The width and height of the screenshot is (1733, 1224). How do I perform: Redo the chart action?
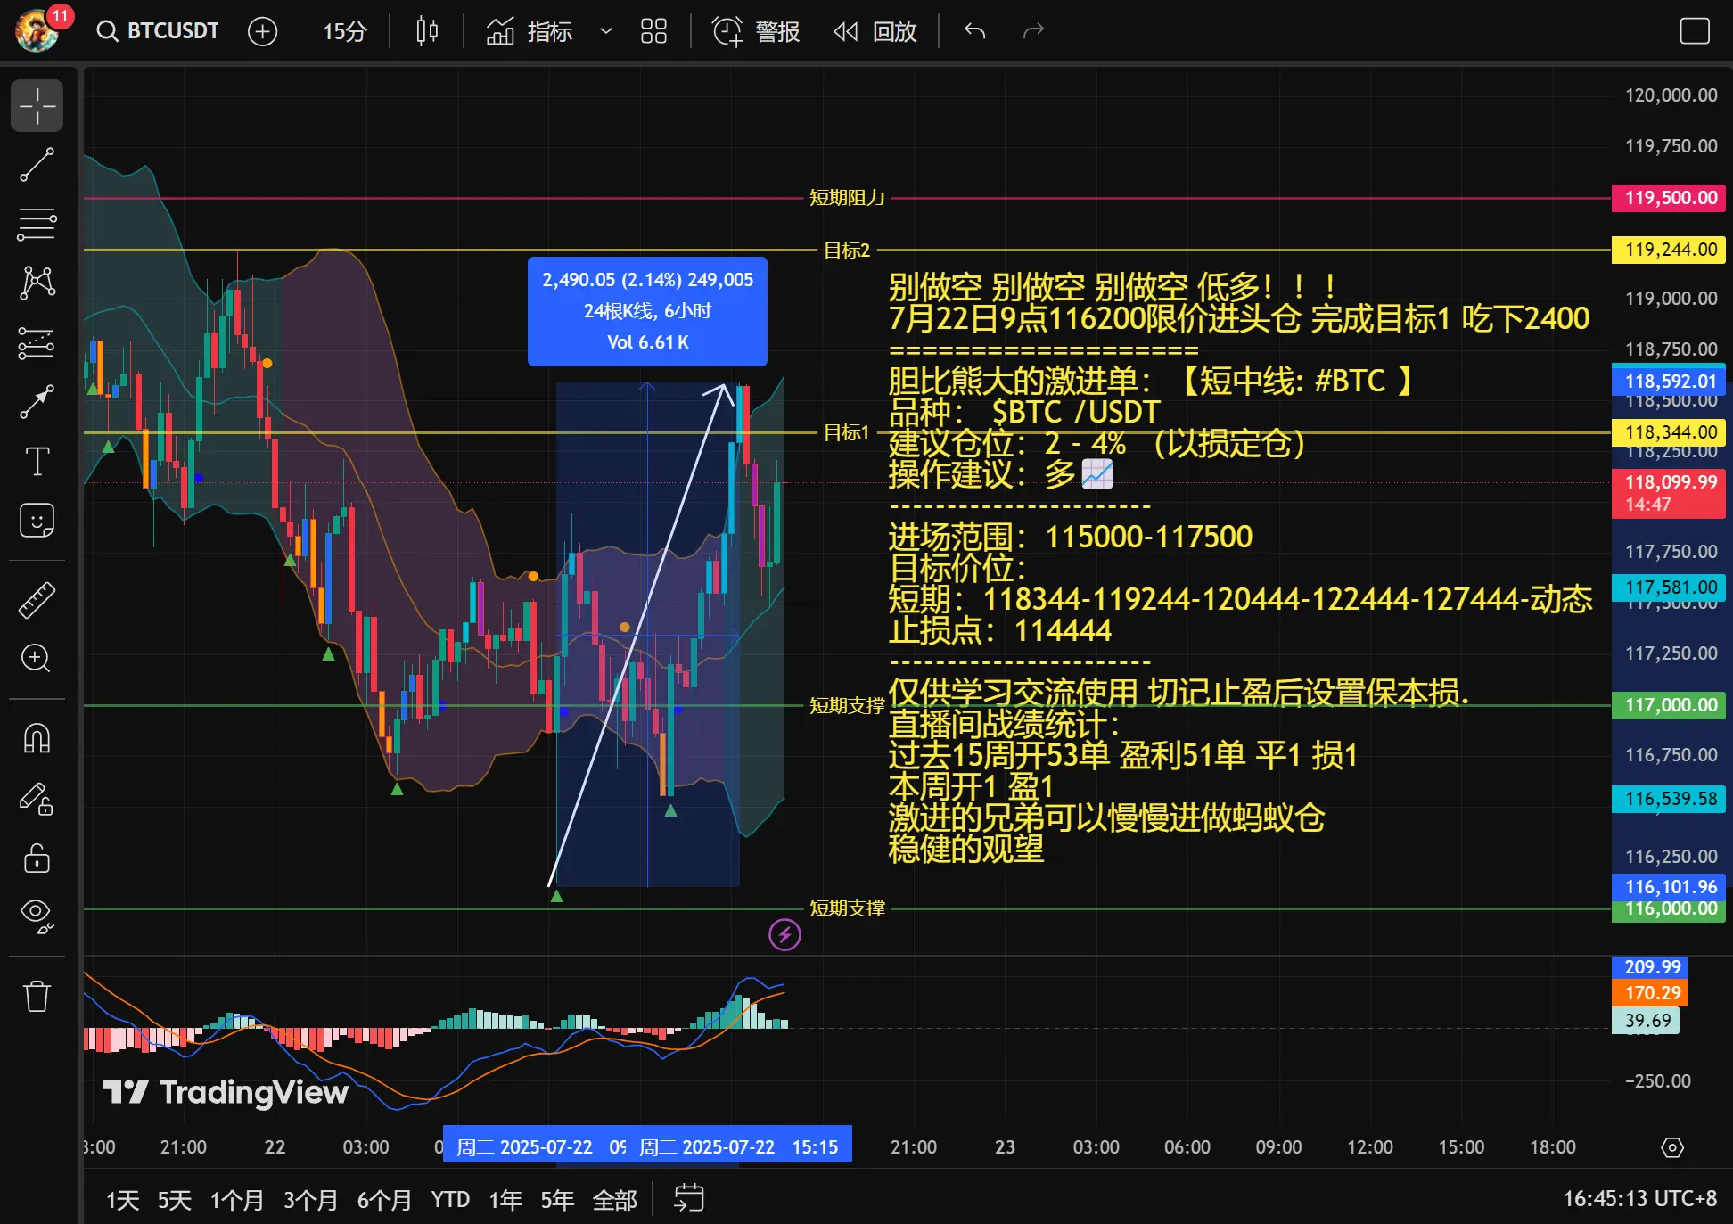(1033, 31)
